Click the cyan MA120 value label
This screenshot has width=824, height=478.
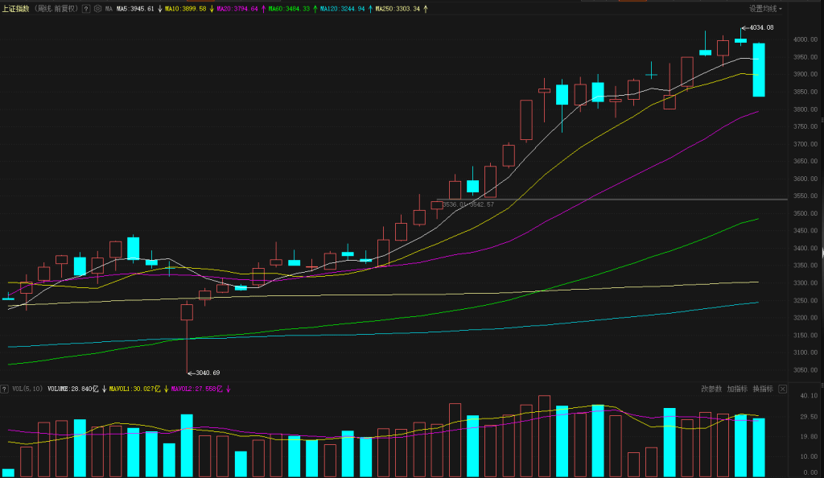coord(342,9)
